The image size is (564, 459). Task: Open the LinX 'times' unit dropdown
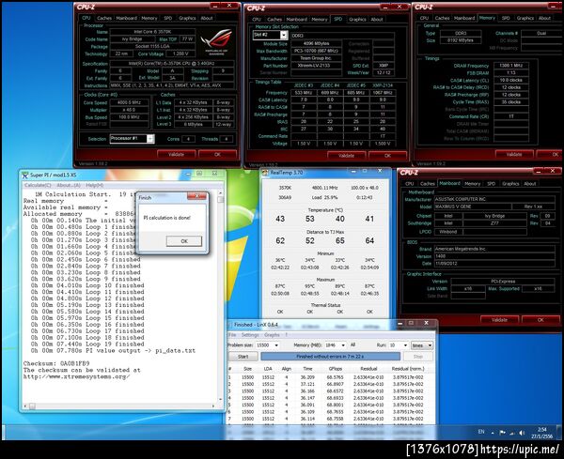(422, 345)
